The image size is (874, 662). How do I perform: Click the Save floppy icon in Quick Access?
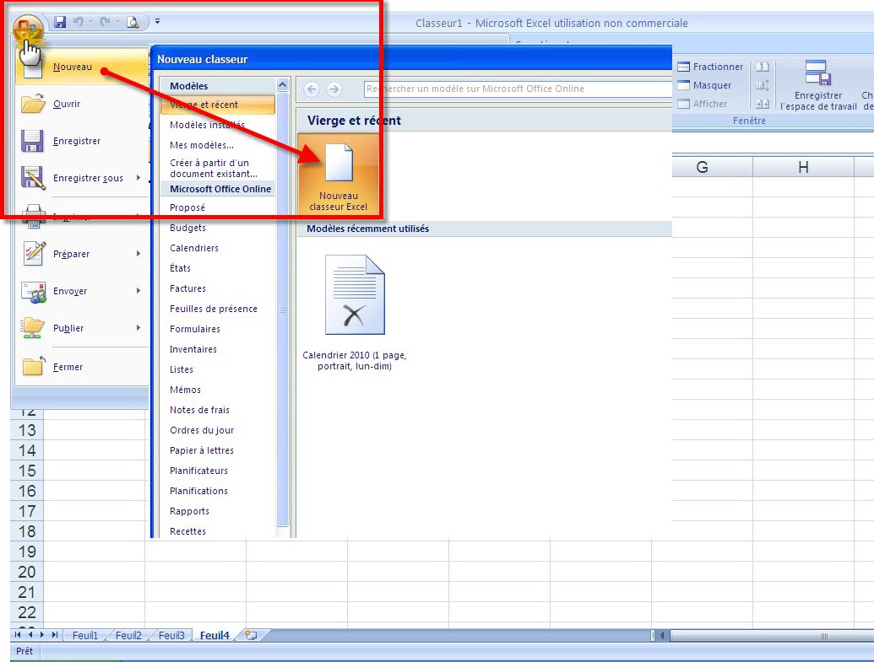click(60, 22)
